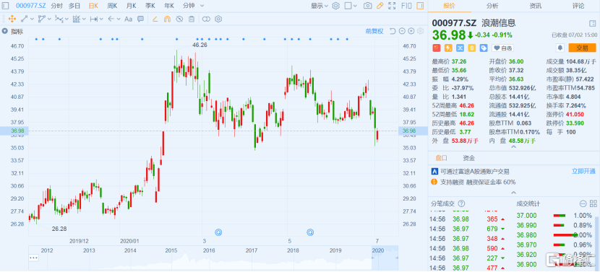The width and height of the screenshot is (600, 272).
Task: Zoom in chart with plus icon
Action: click(411, 31)
